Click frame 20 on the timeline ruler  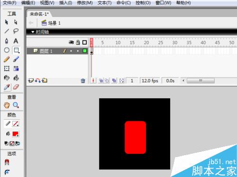click(146, 43)
